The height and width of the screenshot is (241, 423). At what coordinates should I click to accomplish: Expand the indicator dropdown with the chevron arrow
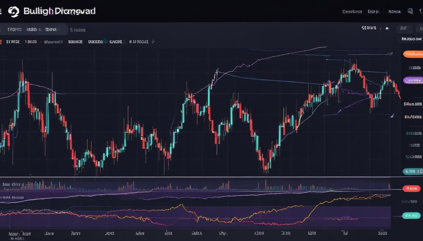[x=106, y=41]
